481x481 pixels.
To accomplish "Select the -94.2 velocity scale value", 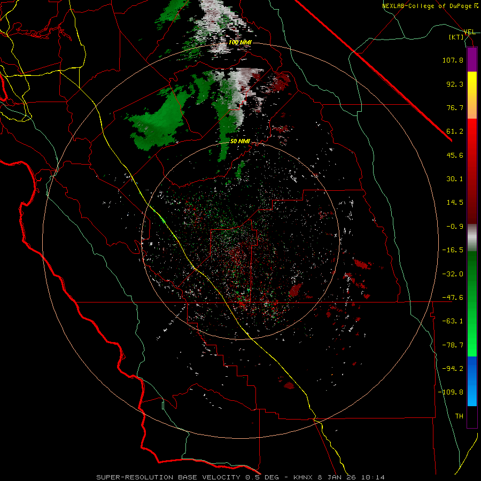I will (x=453, y=369).
